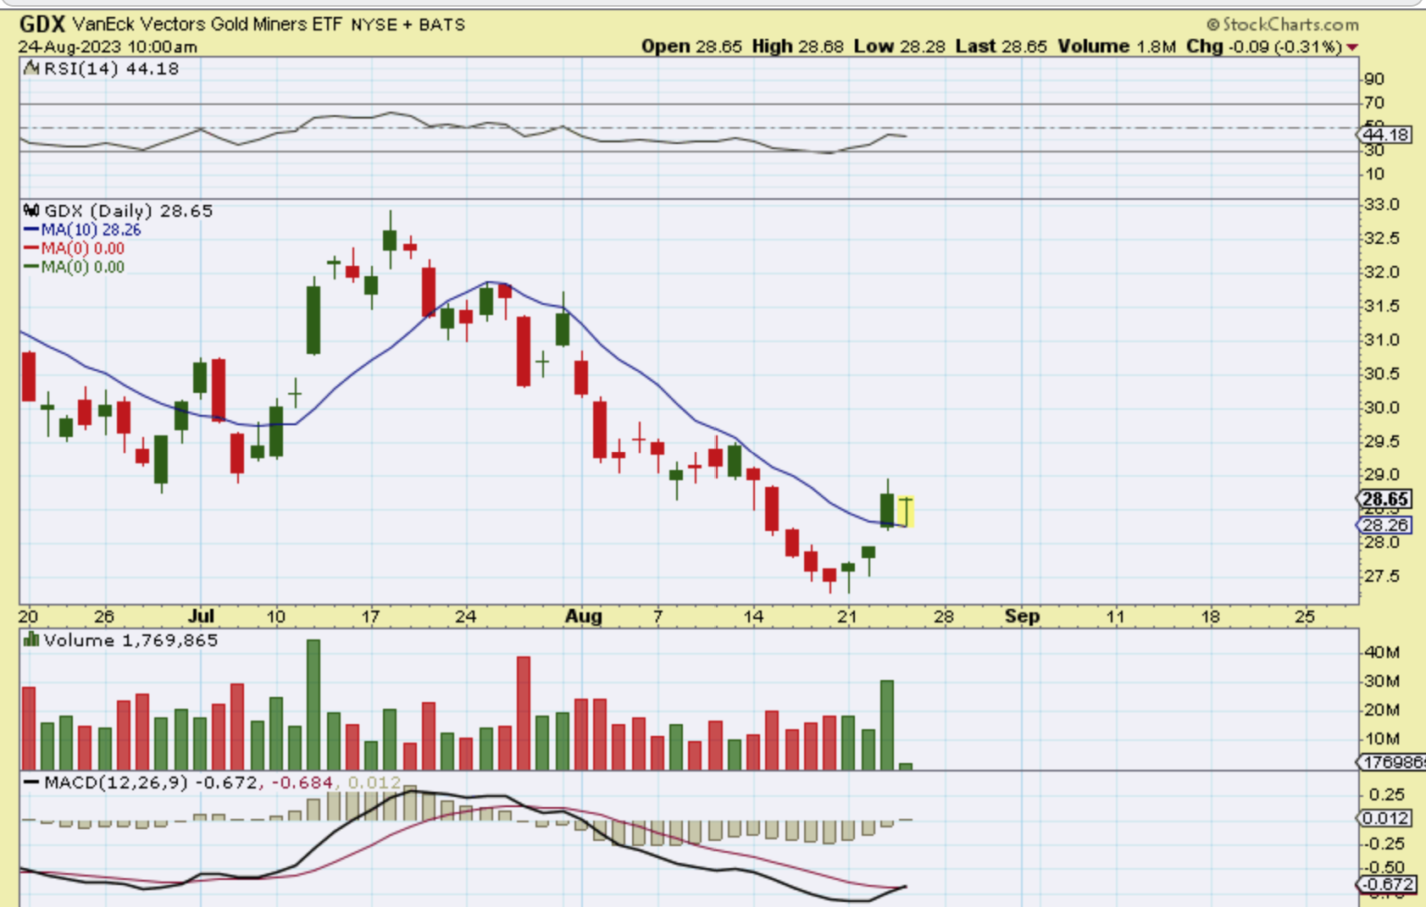Click the green MA(0) 0.00 legend entry

pyautogui.click(x=82, y=267)
